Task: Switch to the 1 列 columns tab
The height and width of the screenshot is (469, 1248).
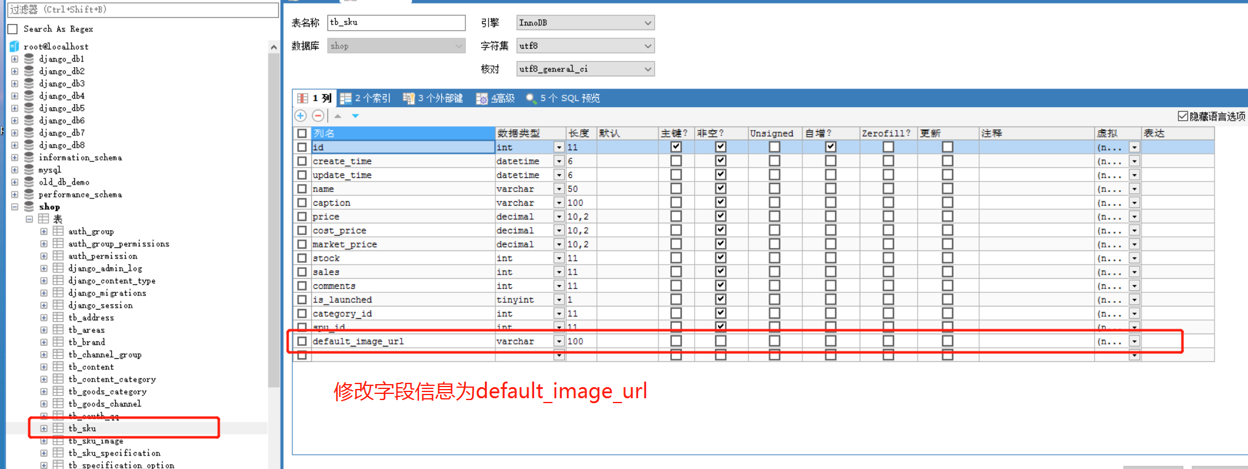Action: (x=314, y=98)
